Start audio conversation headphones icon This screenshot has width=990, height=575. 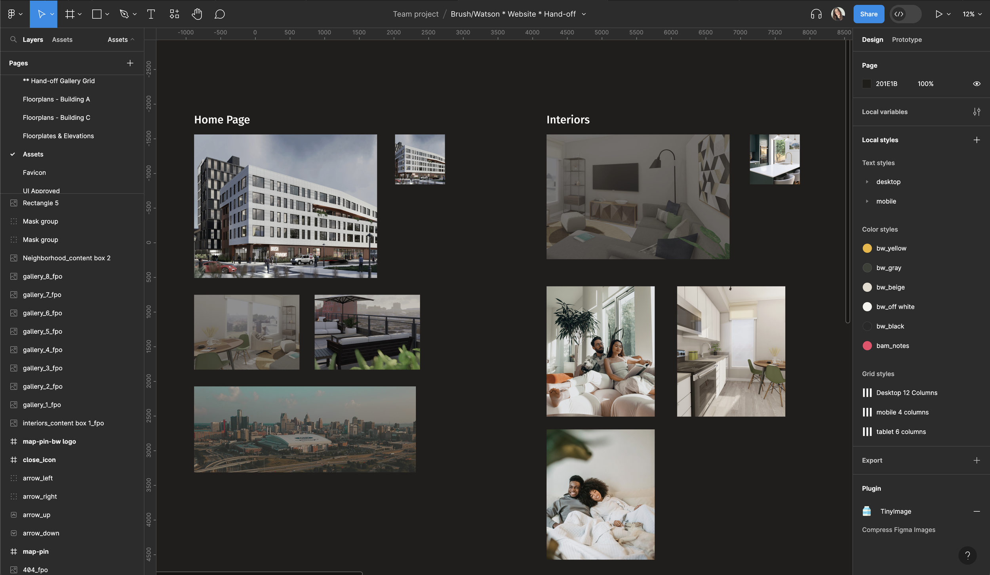tap(816, 14)
